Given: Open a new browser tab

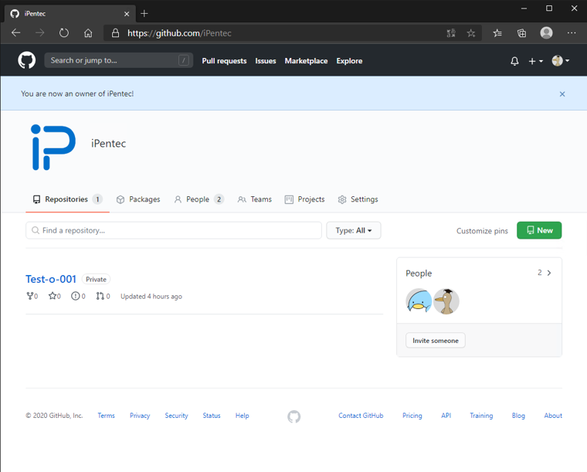Looking at the screenshot, I should [x=144, y=14].
